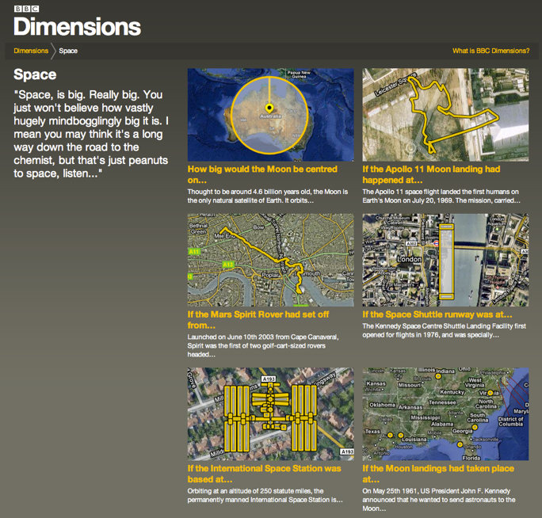
Task: Select the Space breadcrumb item
Action: tap(68, 51)
